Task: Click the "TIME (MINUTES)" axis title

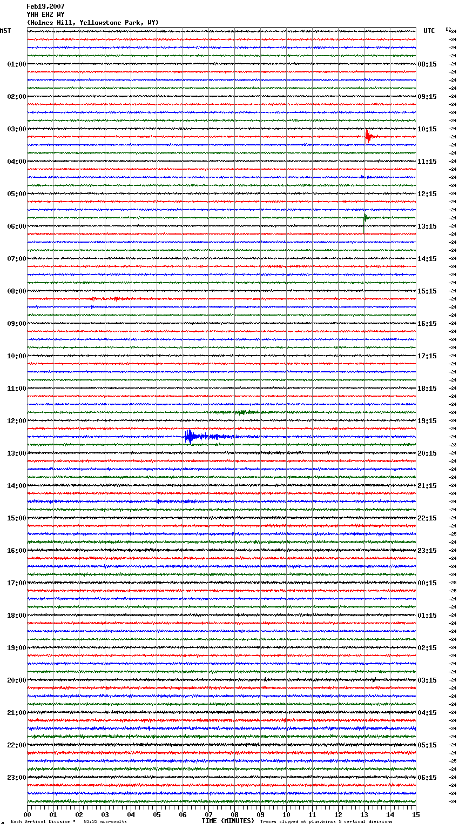Action: pos(228,821)
